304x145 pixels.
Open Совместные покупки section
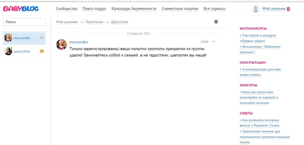click(180, 9)
